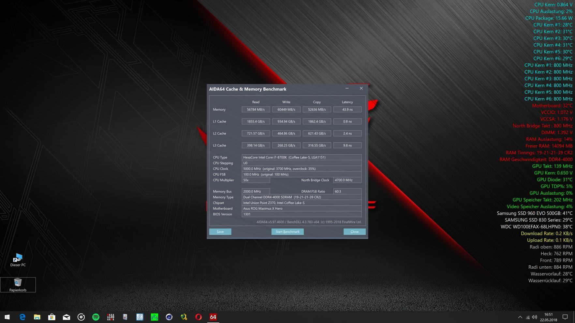Open the Microsoft Store taskbar icon

52,317
